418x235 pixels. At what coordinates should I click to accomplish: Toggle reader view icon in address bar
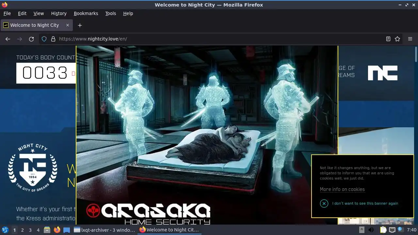(x=388, y=39)
